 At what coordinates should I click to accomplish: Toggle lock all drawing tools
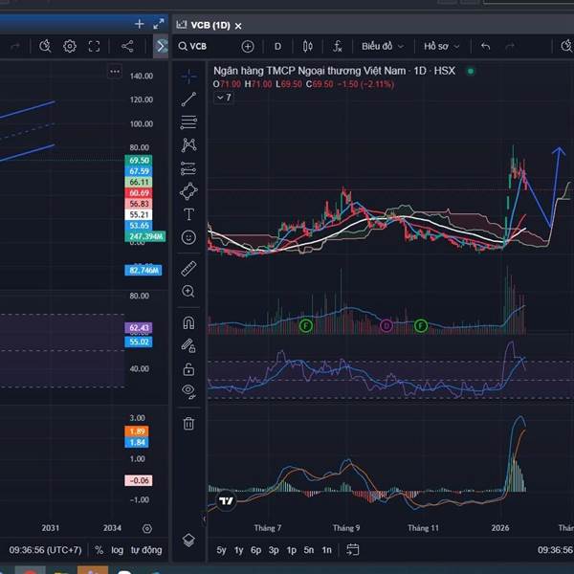(188, 368)
